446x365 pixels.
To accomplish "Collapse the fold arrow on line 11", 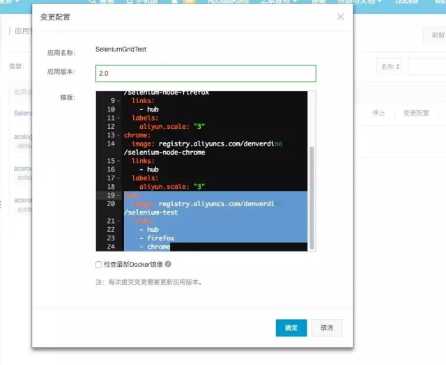I will pyautogui.click(x=118, y=118).
